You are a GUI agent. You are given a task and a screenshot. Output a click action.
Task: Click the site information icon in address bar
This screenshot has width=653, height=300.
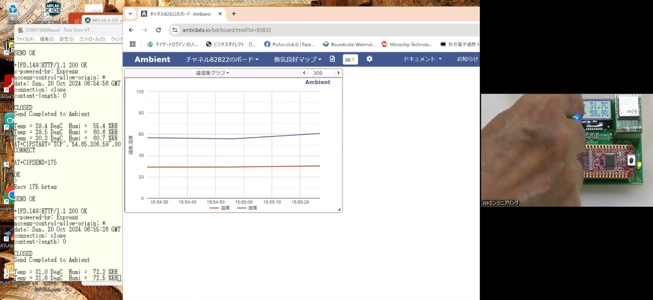pyautogui.click(x=175, y=30)
